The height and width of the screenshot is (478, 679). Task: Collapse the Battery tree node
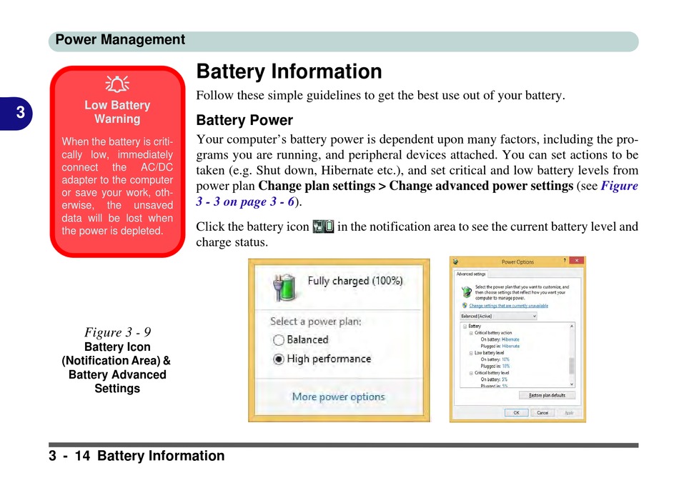465,327
